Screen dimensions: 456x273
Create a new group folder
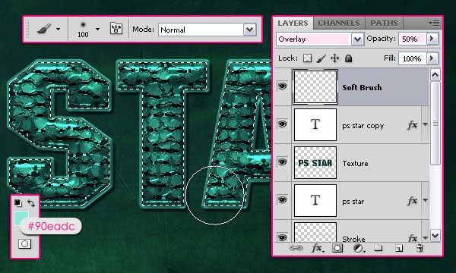[x=378, y=248]
